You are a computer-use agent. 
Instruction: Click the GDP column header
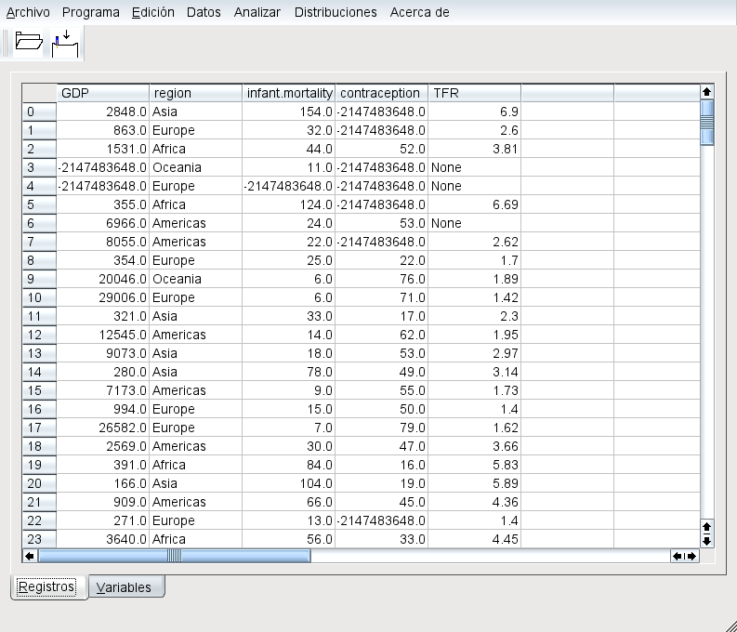[102, 93]
